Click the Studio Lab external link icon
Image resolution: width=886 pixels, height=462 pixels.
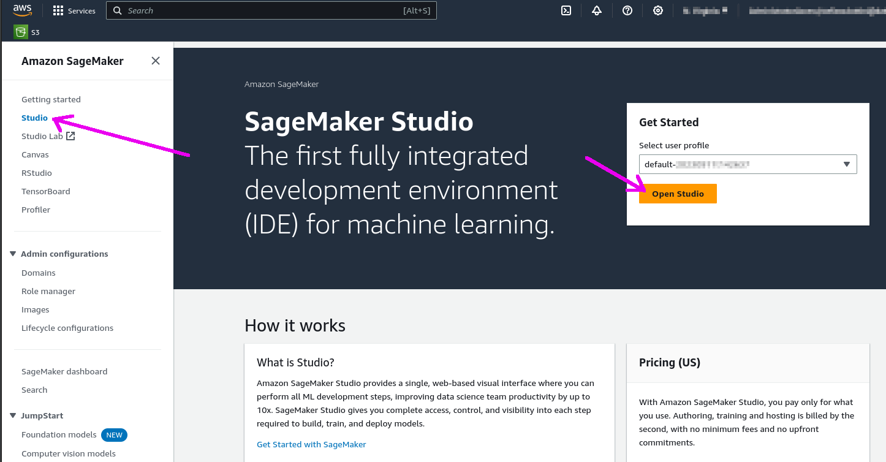pos(70,136)
